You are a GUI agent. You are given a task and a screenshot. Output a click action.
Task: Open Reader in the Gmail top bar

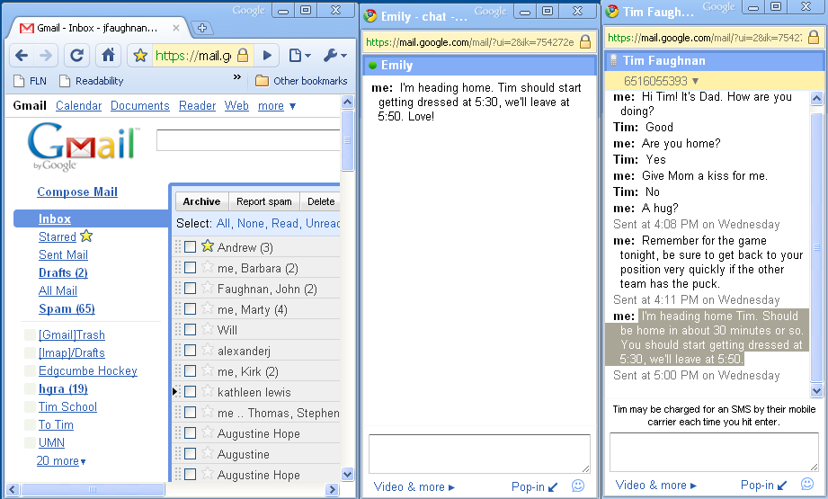tap(198, 105)
